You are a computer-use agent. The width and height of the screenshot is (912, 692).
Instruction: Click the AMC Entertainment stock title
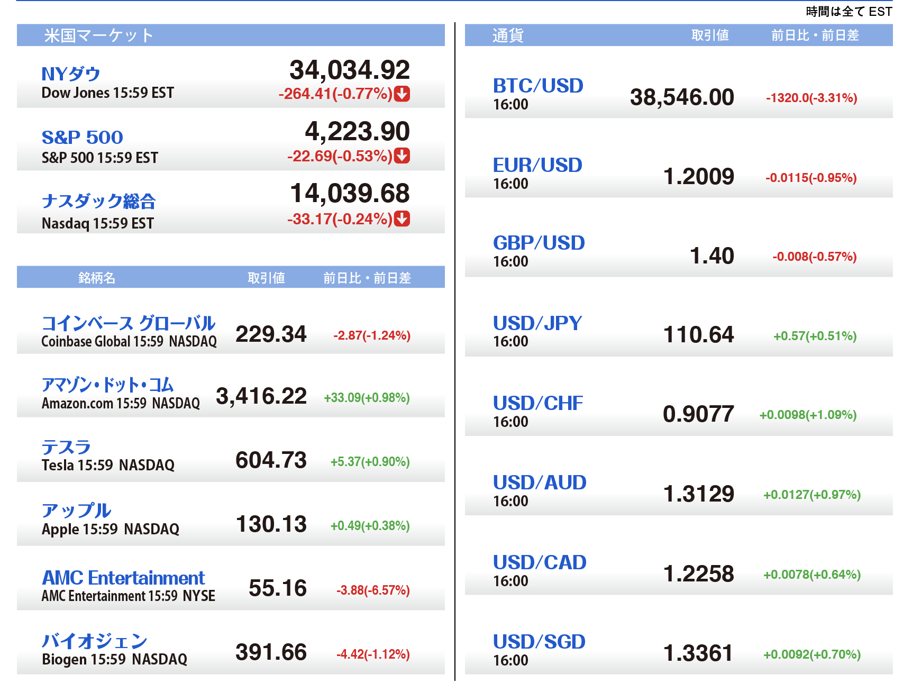point(123,578)
